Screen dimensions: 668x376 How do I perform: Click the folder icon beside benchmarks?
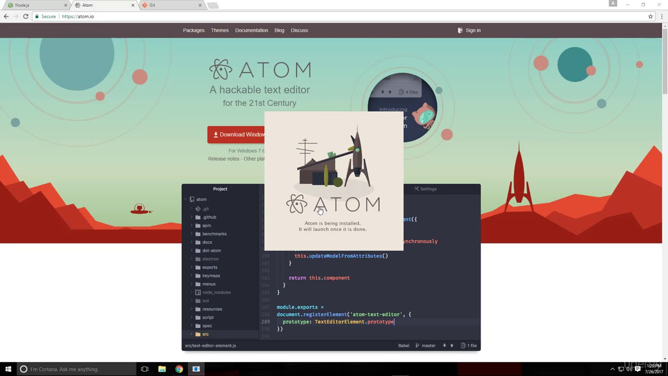point(198,234)
